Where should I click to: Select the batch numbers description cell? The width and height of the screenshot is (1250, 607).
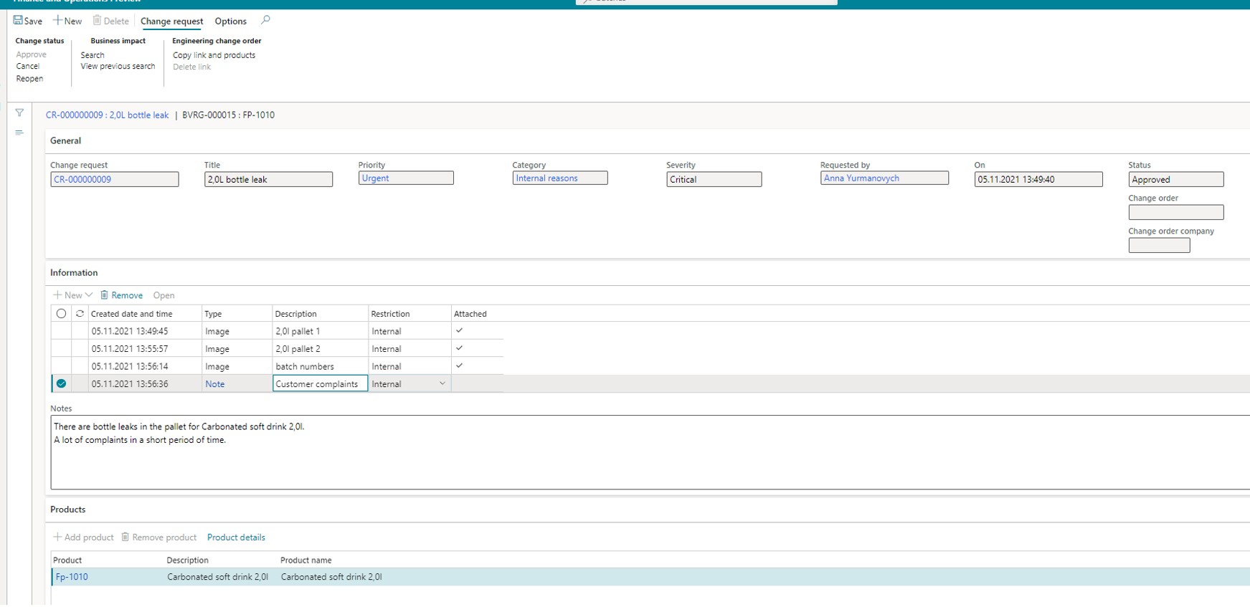point(320,366)
